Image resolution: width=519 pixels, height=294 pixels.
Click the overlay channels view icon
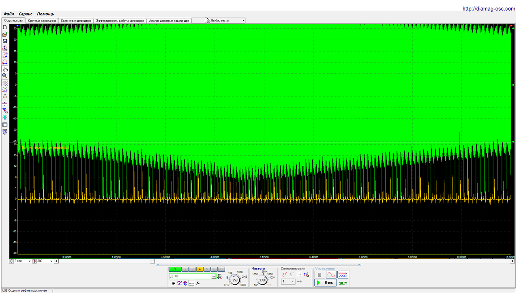5,90
